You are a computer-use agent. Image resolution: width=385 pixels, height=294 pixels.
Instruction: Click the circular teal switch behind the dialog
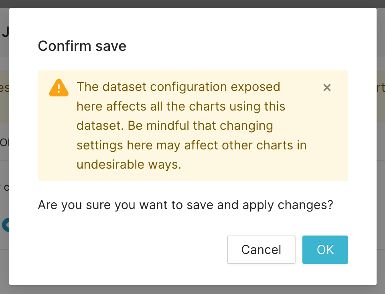click(5, 225)
